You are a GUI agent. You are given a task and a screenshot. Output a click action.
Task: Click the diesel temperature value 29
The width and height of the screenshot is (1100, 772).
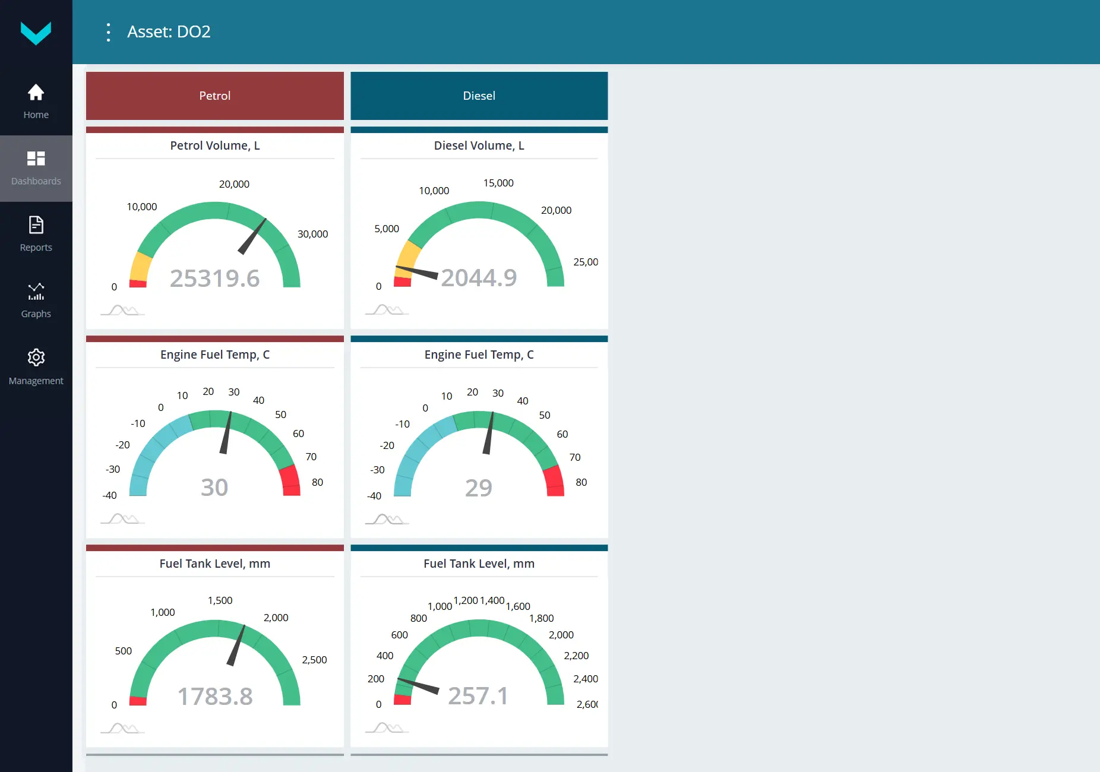[x=479, y=488]
